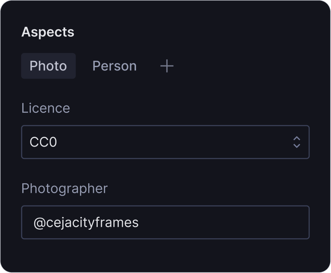Open the Licence dropdown showing CC0

165,142
